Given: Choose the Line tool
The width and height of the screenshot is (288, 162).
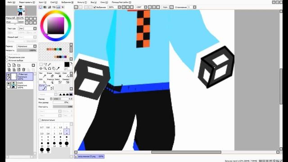Looking at the screenshot, I should click(x=50, y=87).
